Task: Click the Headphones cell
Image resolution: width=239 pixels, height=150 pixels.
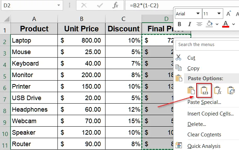Action: coord(34,110)
